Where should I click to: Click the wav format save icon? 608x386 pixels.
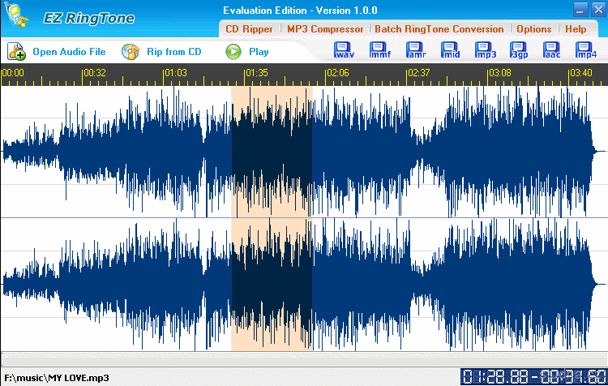tap(344, 51)
